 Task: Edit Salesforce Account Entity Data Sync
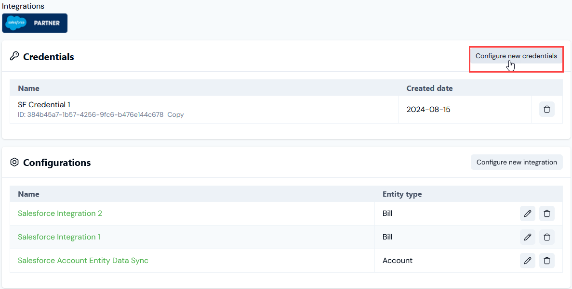pos(528,261)
